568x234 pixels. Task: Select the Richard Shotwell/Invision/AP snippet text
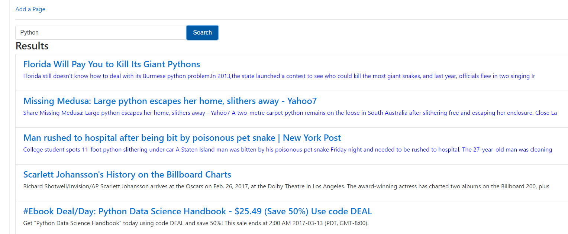286,186
